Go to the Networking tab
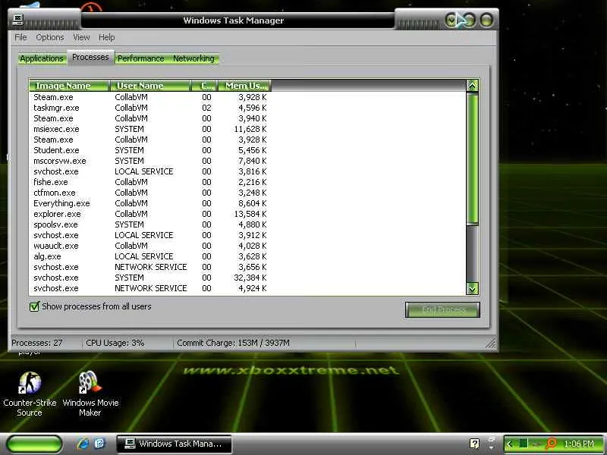Screen dimensions: 607x455 (193, 58)
